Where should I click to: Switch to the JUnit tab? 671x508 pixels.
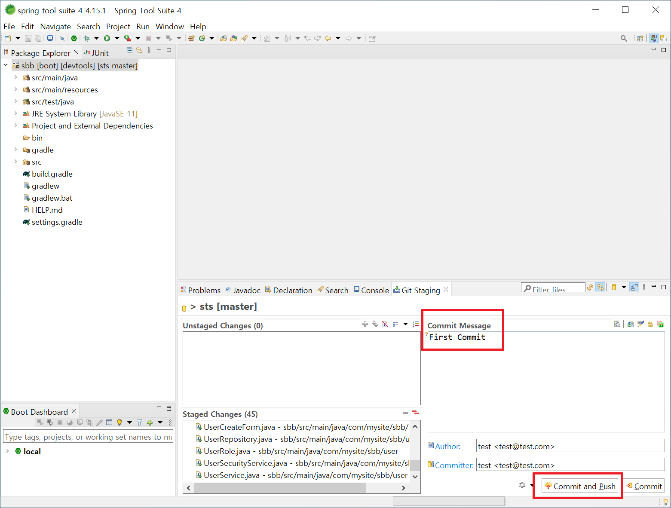97,53
